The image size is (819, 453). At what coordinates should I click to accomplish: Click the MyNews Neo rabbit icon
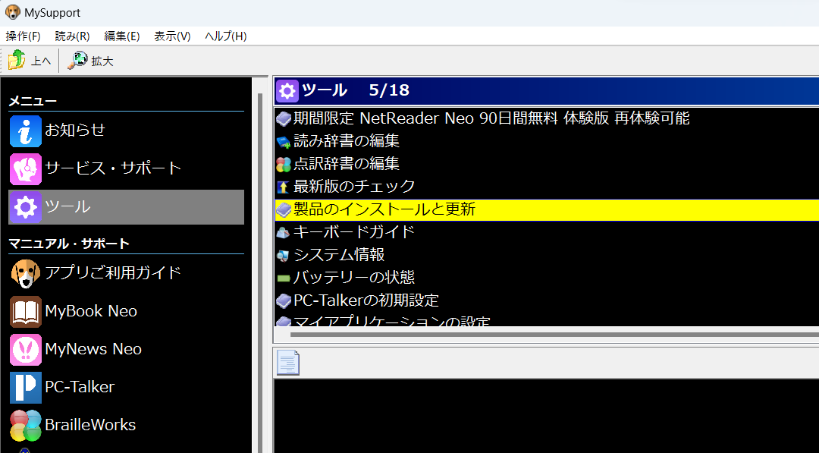click(26, 350)
